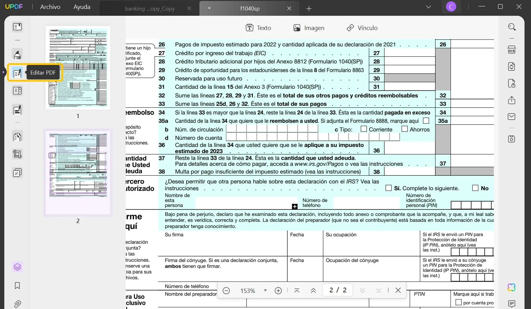Screen dimensions: 531x309
Task: Select the Crop Pages tool
Action: pos(17,154)
